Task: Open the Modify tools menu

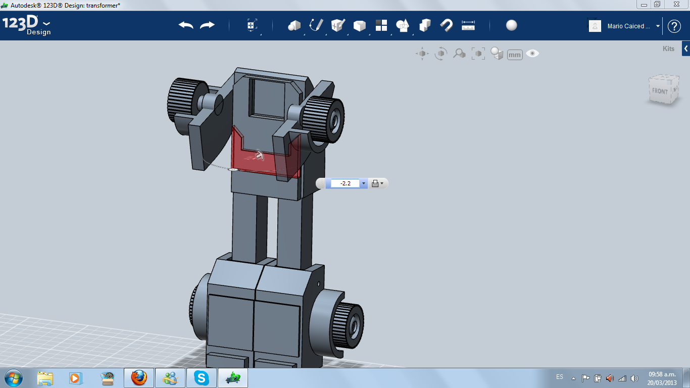Action: tap(359, 25)
